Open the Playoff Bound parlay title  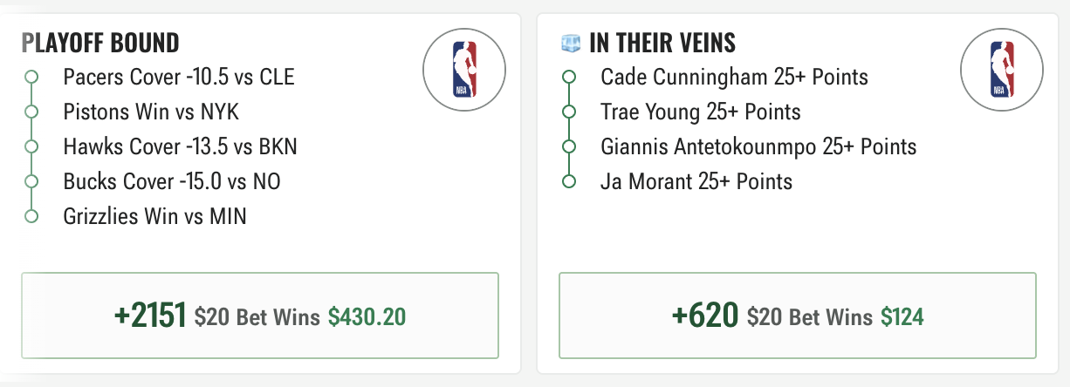pos(100,43)
